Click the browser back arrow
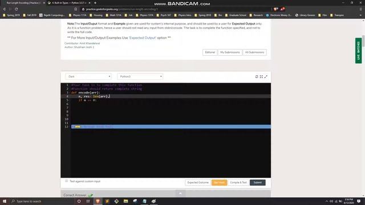 click(x=4, y=9)
